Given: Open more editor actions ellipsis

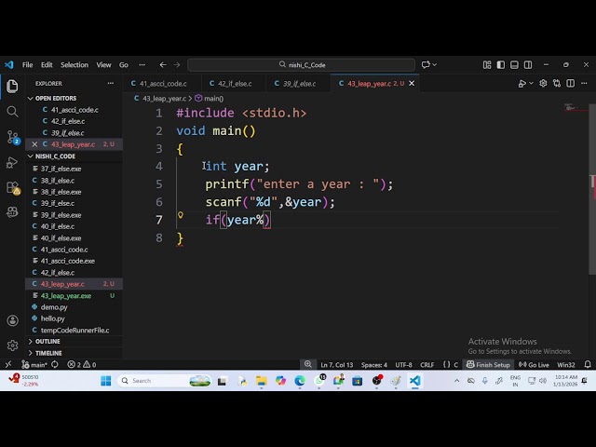Looking at the screenshot, I should point(584,83).
